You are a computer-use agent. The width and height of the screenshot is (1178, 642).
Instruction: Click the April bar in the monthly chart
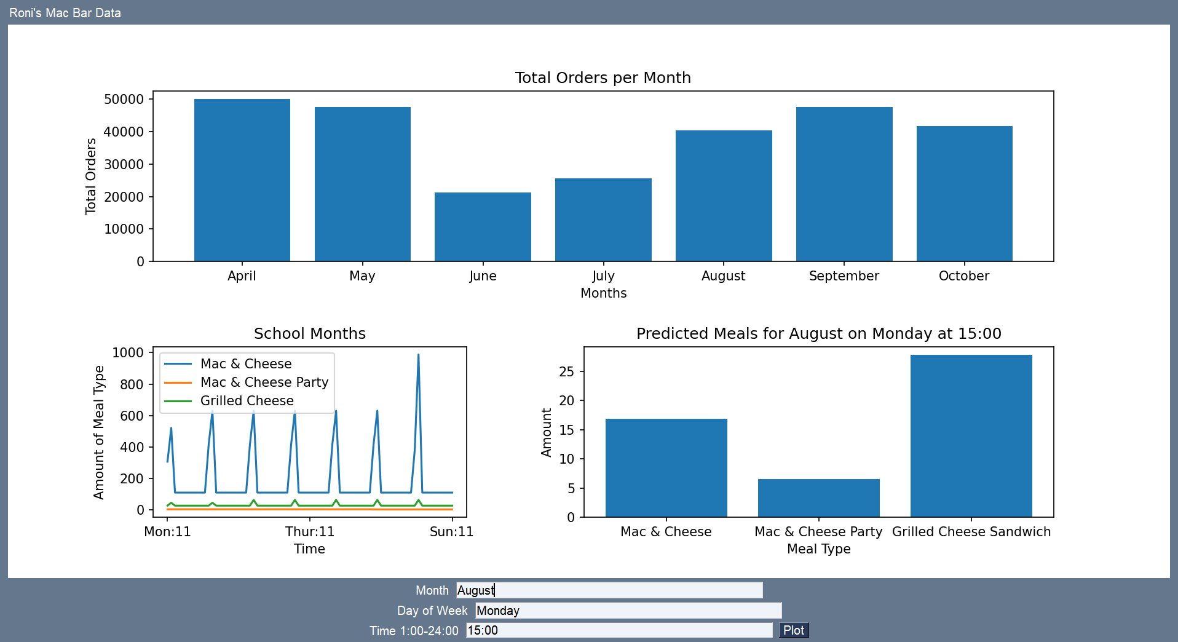(x=242, y=180)
